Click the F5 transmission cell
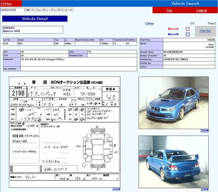The width and height of the screenshot is (218, 192). tap(119, 44)
